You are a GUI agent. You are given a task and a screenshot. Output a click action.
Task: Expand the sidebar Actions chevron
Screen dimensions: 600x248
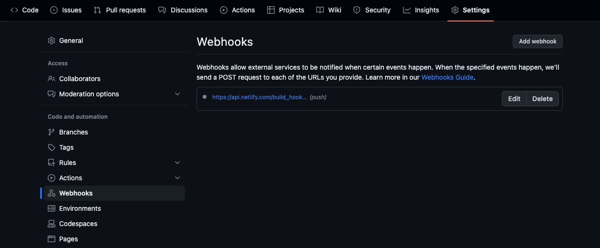pyautogui.click(x=177, y=178)
